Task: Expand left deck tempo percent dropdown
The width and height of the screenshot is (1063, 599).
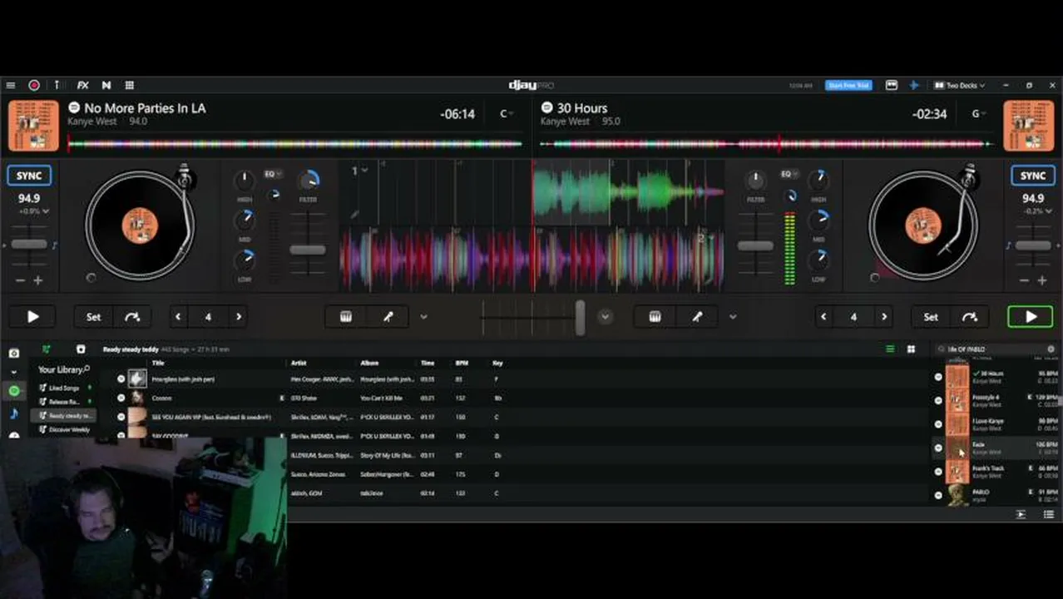Action: click(35, 211)
